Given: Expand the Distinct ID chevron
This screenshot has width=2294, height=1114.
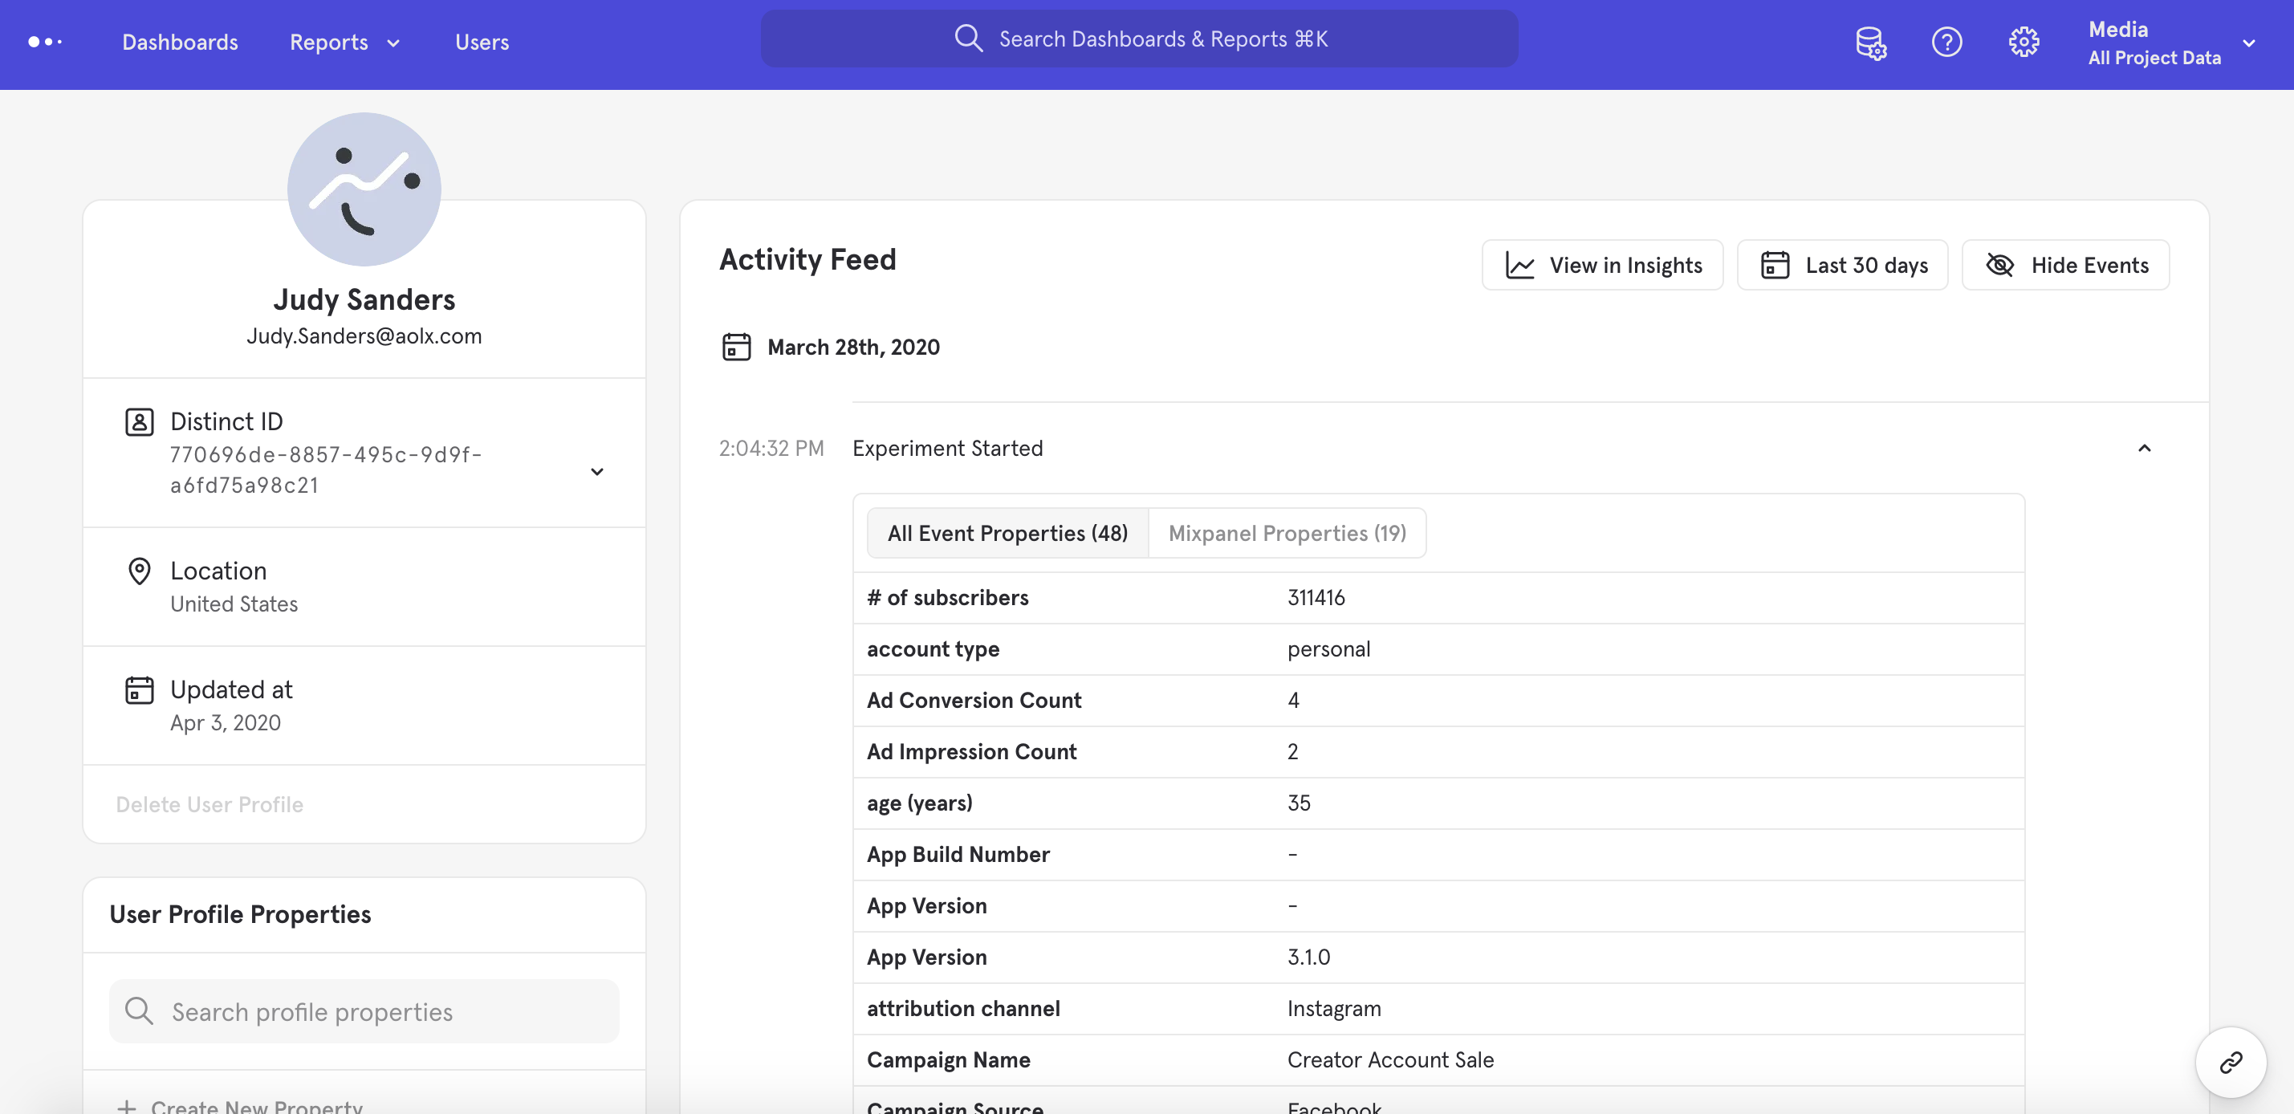Looking at the screenshot, I should [x=596, y=471].
